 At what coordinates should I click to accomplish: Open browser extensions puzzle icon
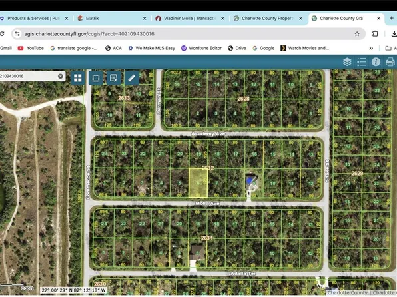(375, 34)
